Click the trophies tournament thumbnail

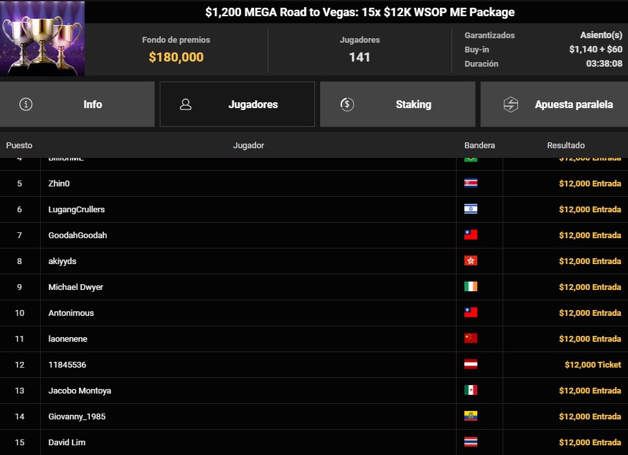pyautogui.click(x=43, y=38)
